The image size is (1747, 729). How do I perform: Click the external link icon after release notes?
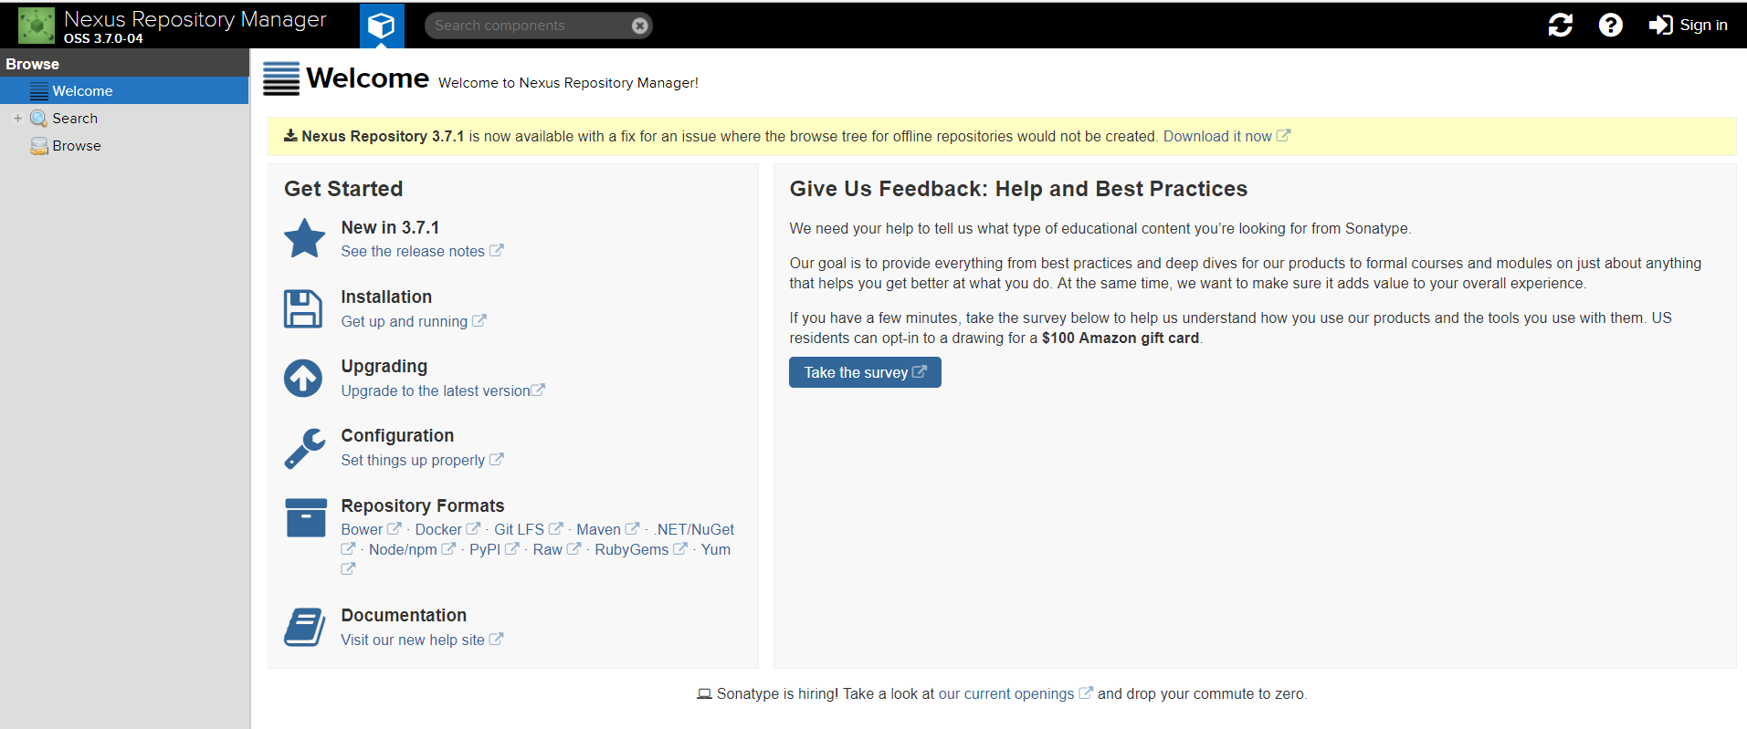[x=496, y=251]
